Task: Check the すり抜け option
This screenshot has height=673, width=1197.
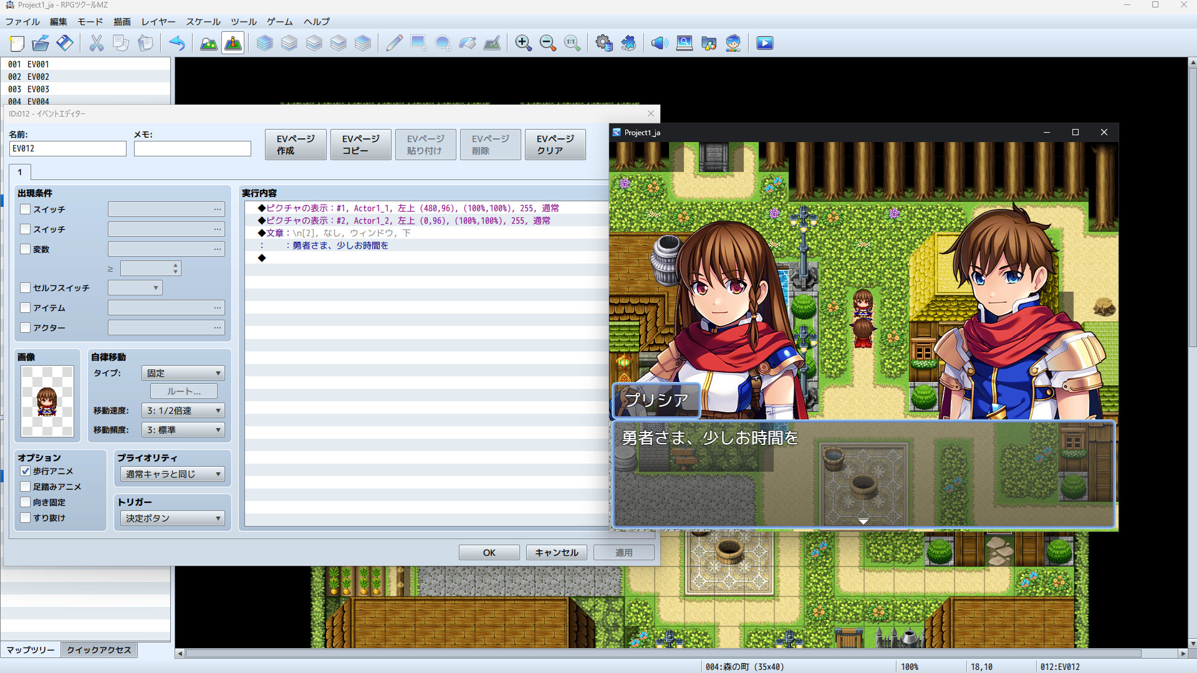Action: pos(25,517)
